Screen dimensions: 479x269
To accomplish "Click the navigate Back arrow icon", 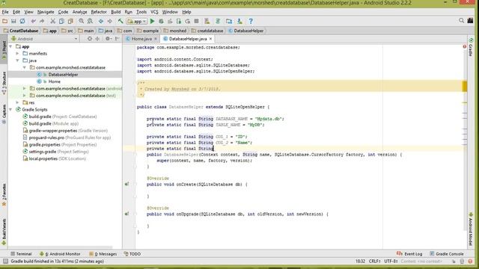I will (101, 22).
